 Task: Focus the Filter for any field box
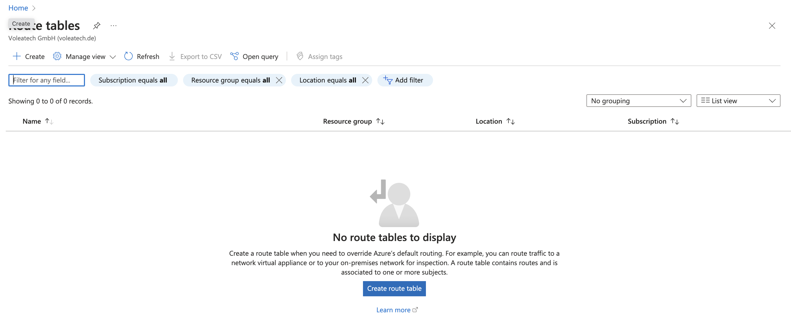coord(47,80)
